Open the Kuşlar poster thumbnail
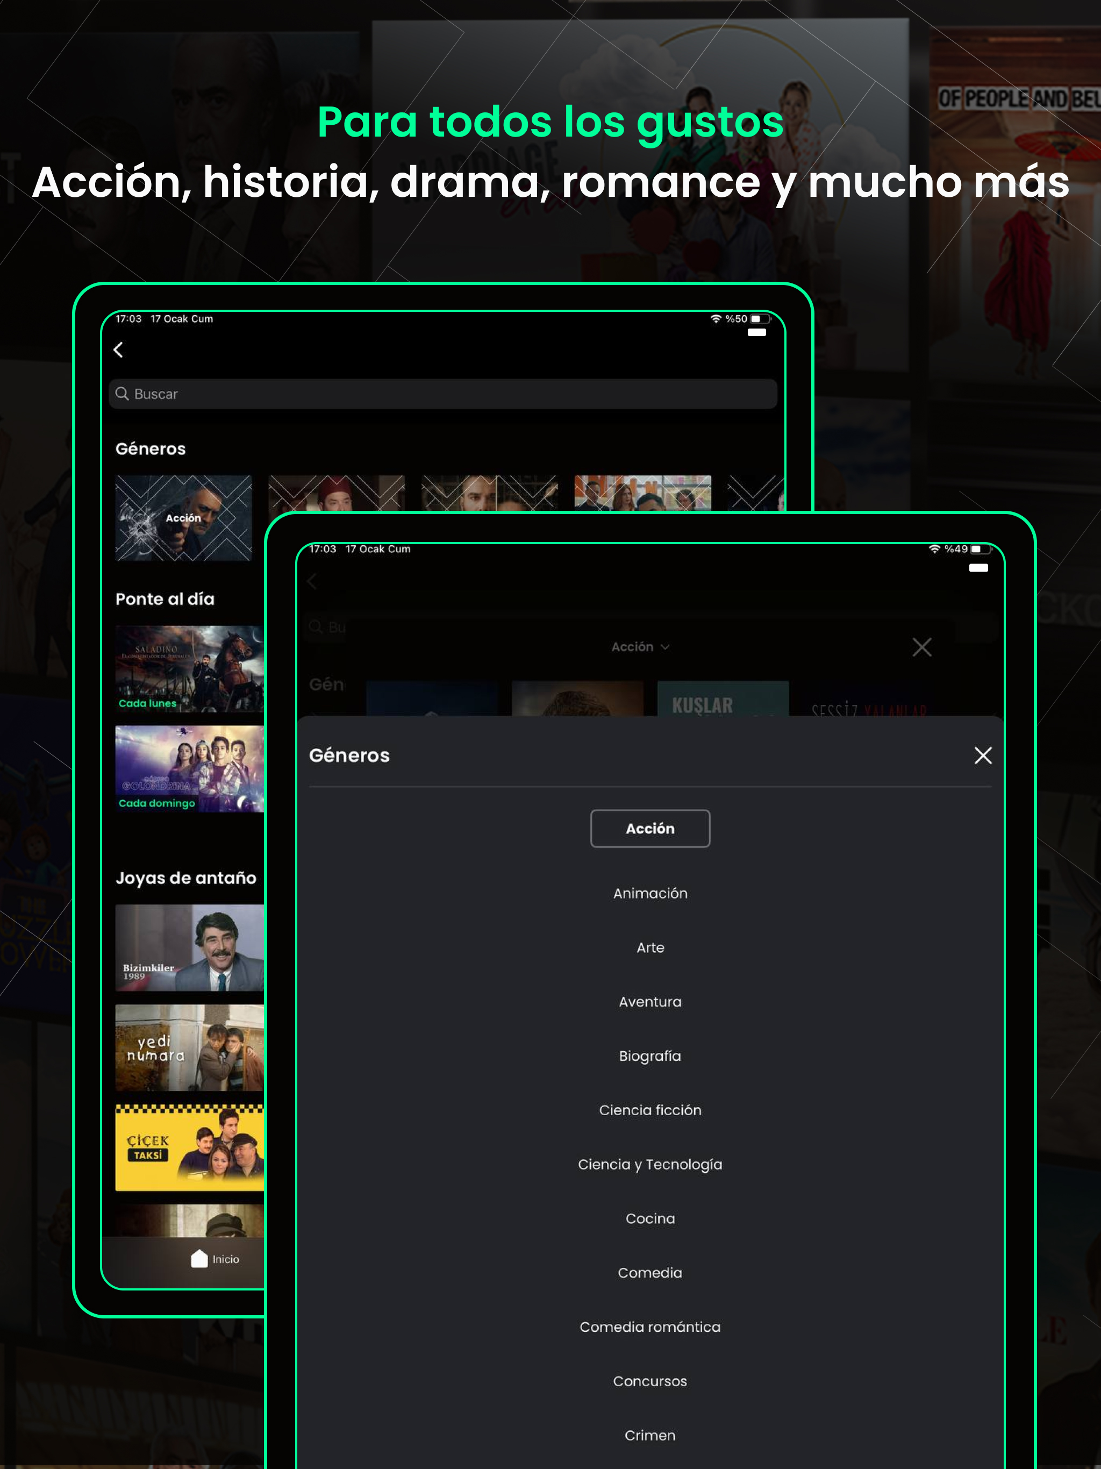This screenshot has height=1469, width=1101. [723, 698]
